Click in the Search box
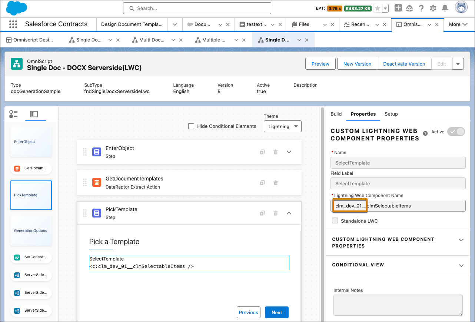Image resolution: width=475 pixels, height=322 pixels. pos(197,8)
